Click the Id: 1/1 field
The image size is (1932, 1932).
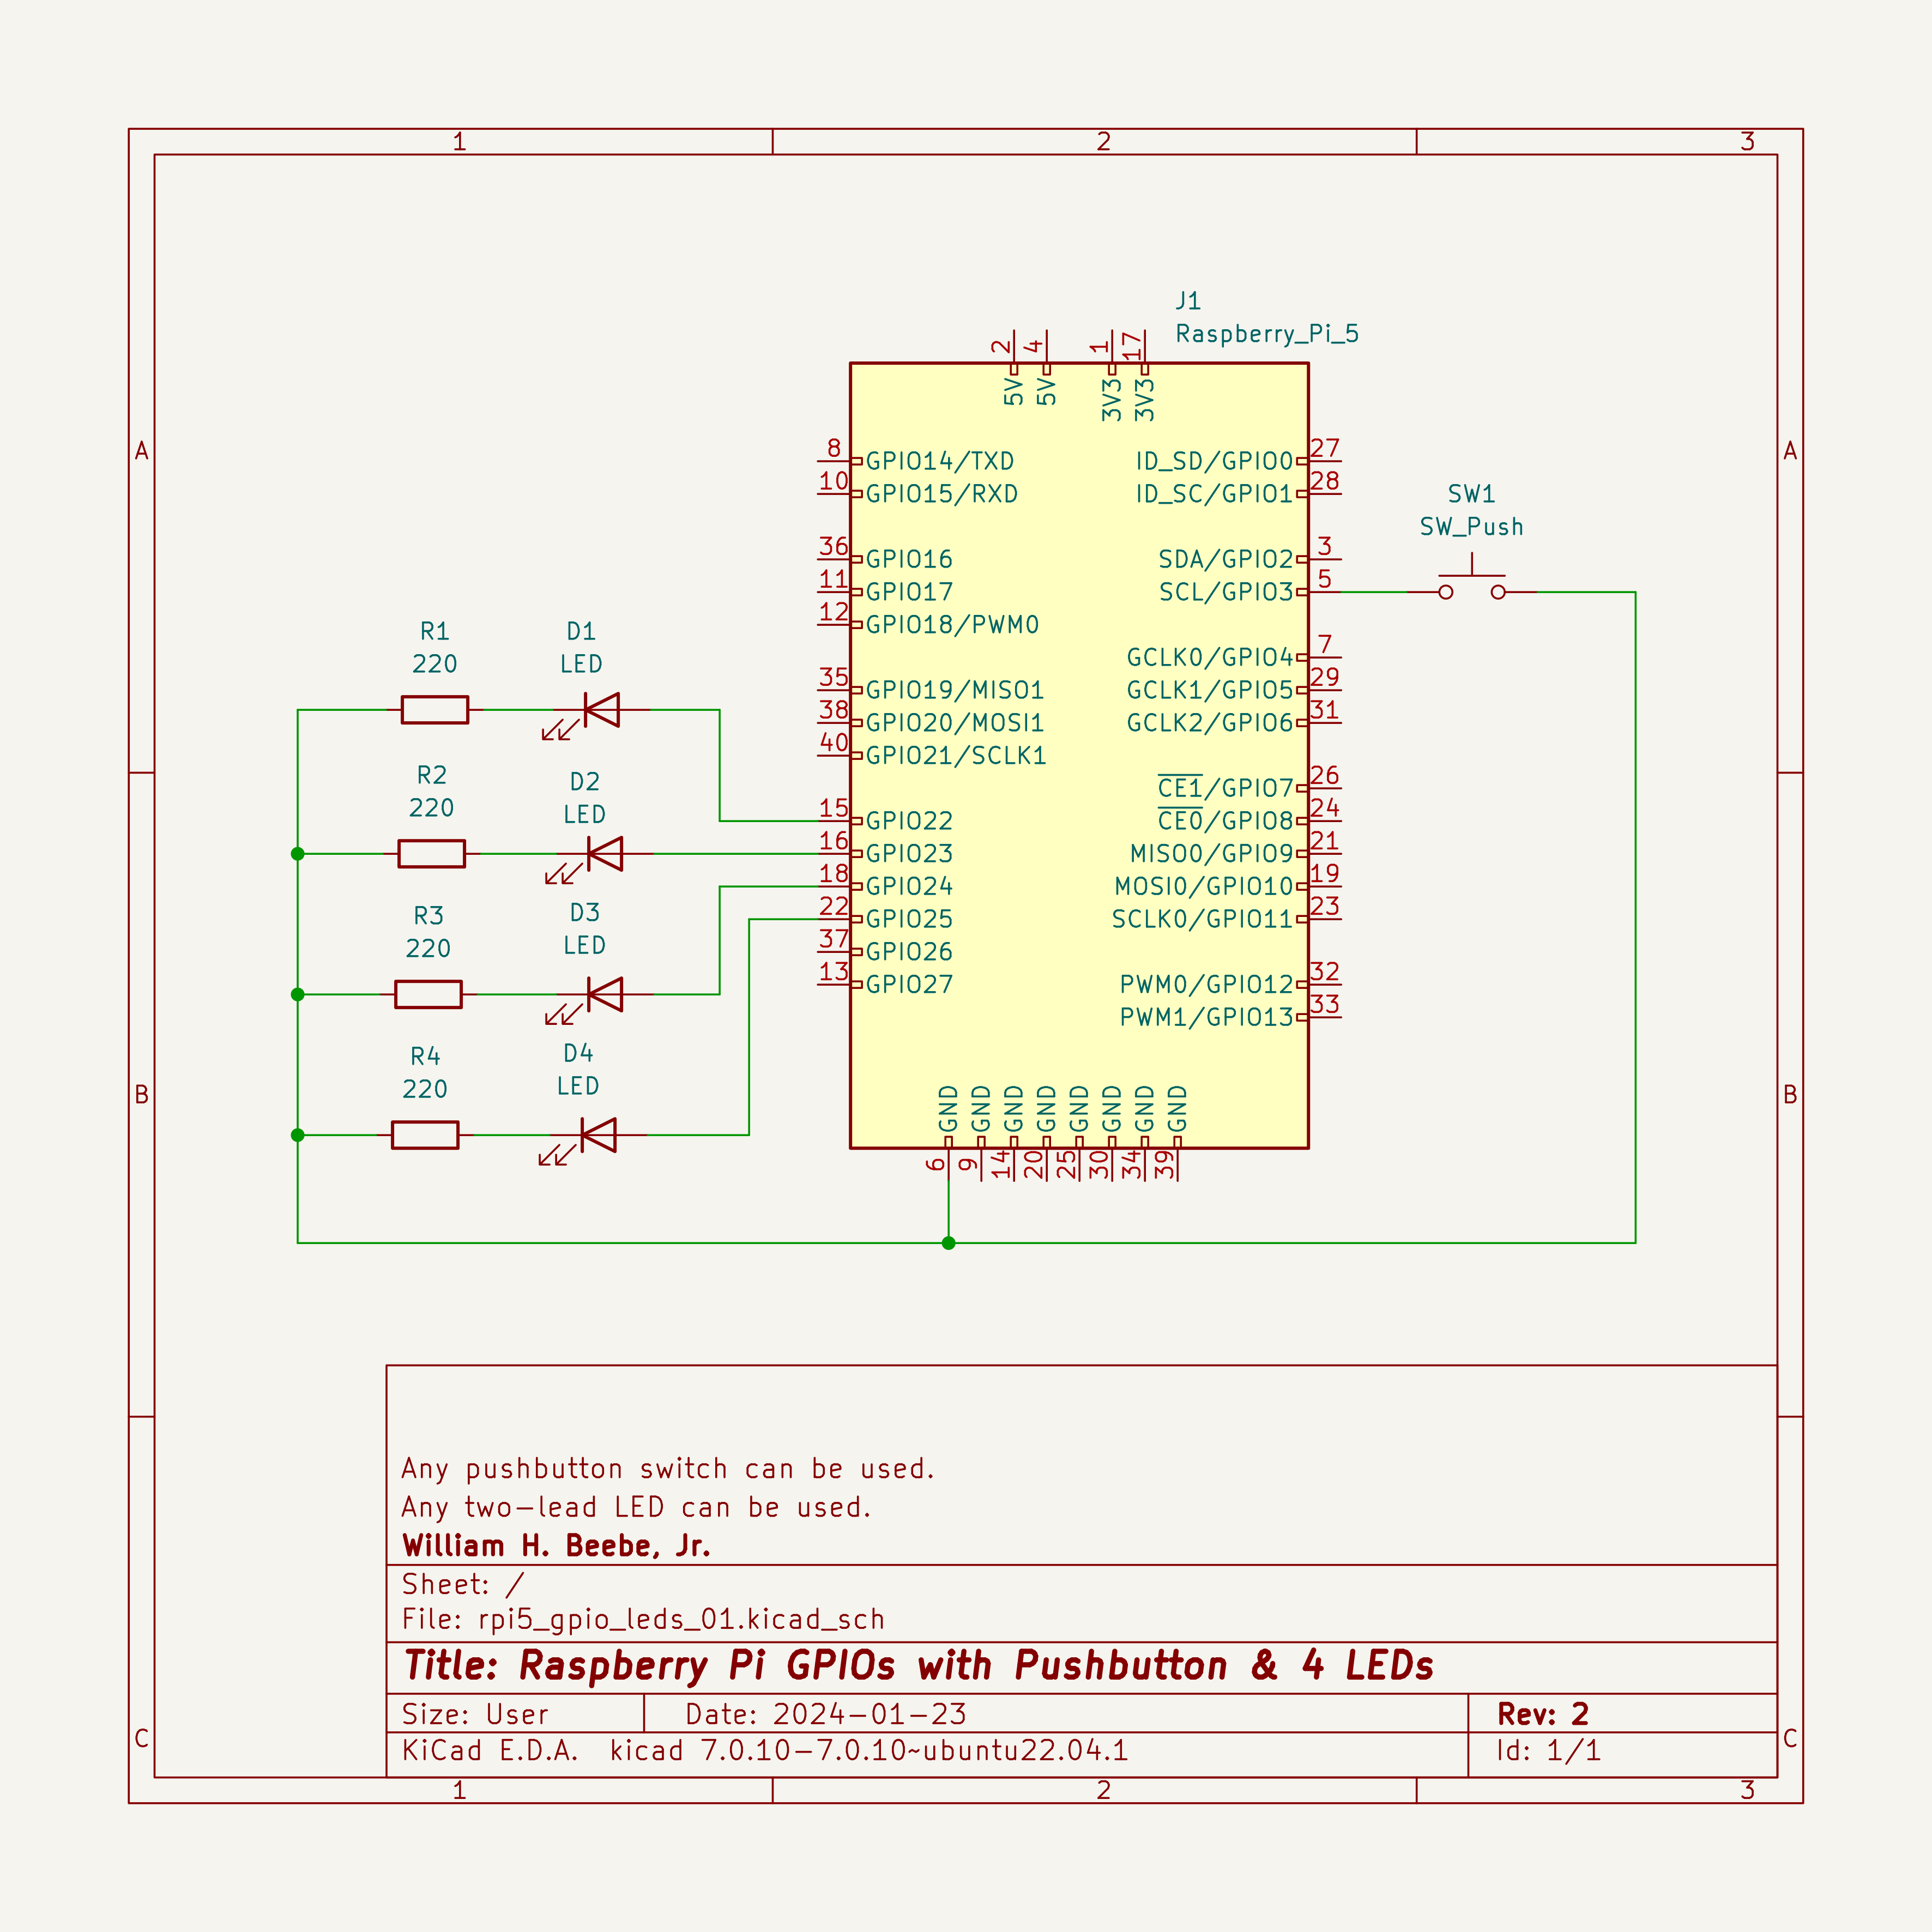(1548, 1751)
